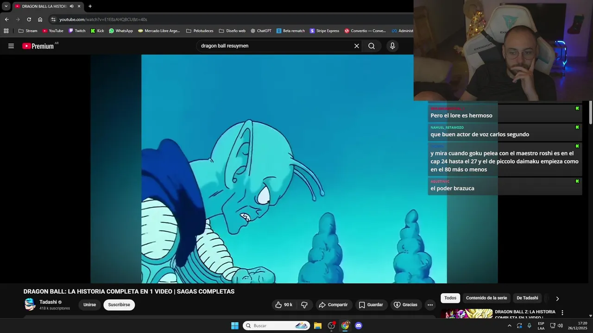Switch ESP LAA keyboard language
Viewport: 593px width, 333px height.
[x=541, y=326]
